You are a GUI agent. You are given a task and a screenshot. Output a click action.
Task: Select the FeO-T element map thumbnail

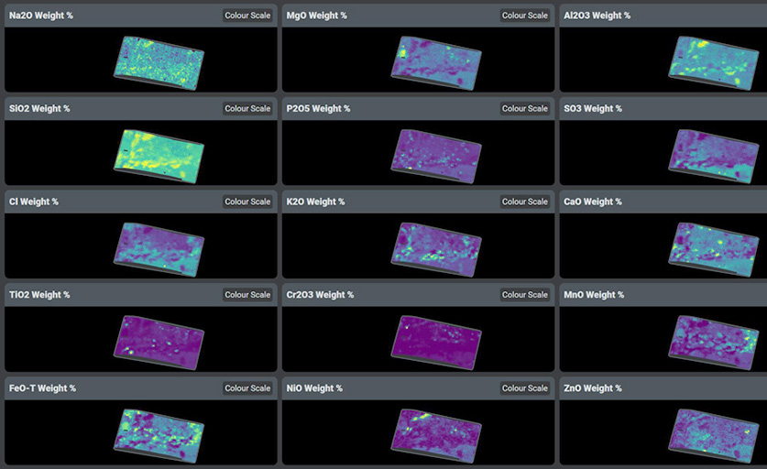tap(159, 435)
